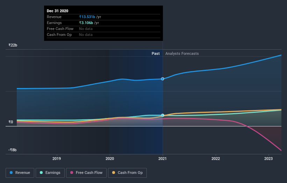Click the Free Cash Flow row in tooltip

coord(103,29)
